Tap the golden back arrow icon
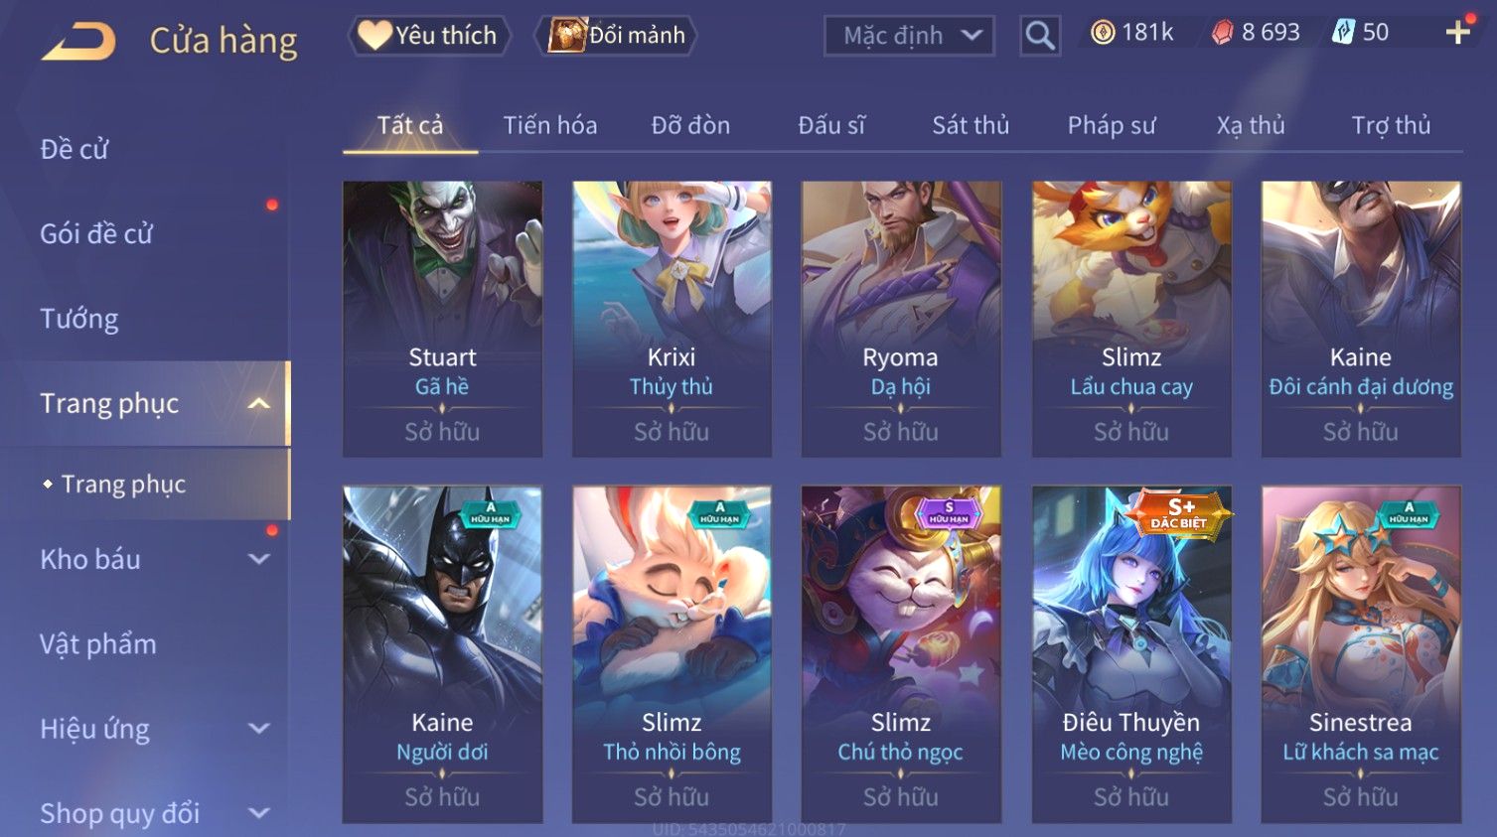 click(x=77, y=42)
